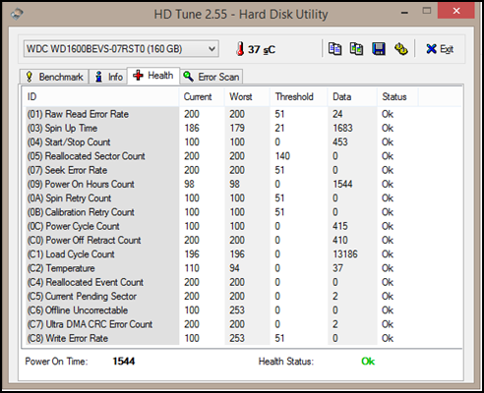Click the copy screenshot to clipboard icon
This screenshot has width=484, height=393.
(356, 49)
